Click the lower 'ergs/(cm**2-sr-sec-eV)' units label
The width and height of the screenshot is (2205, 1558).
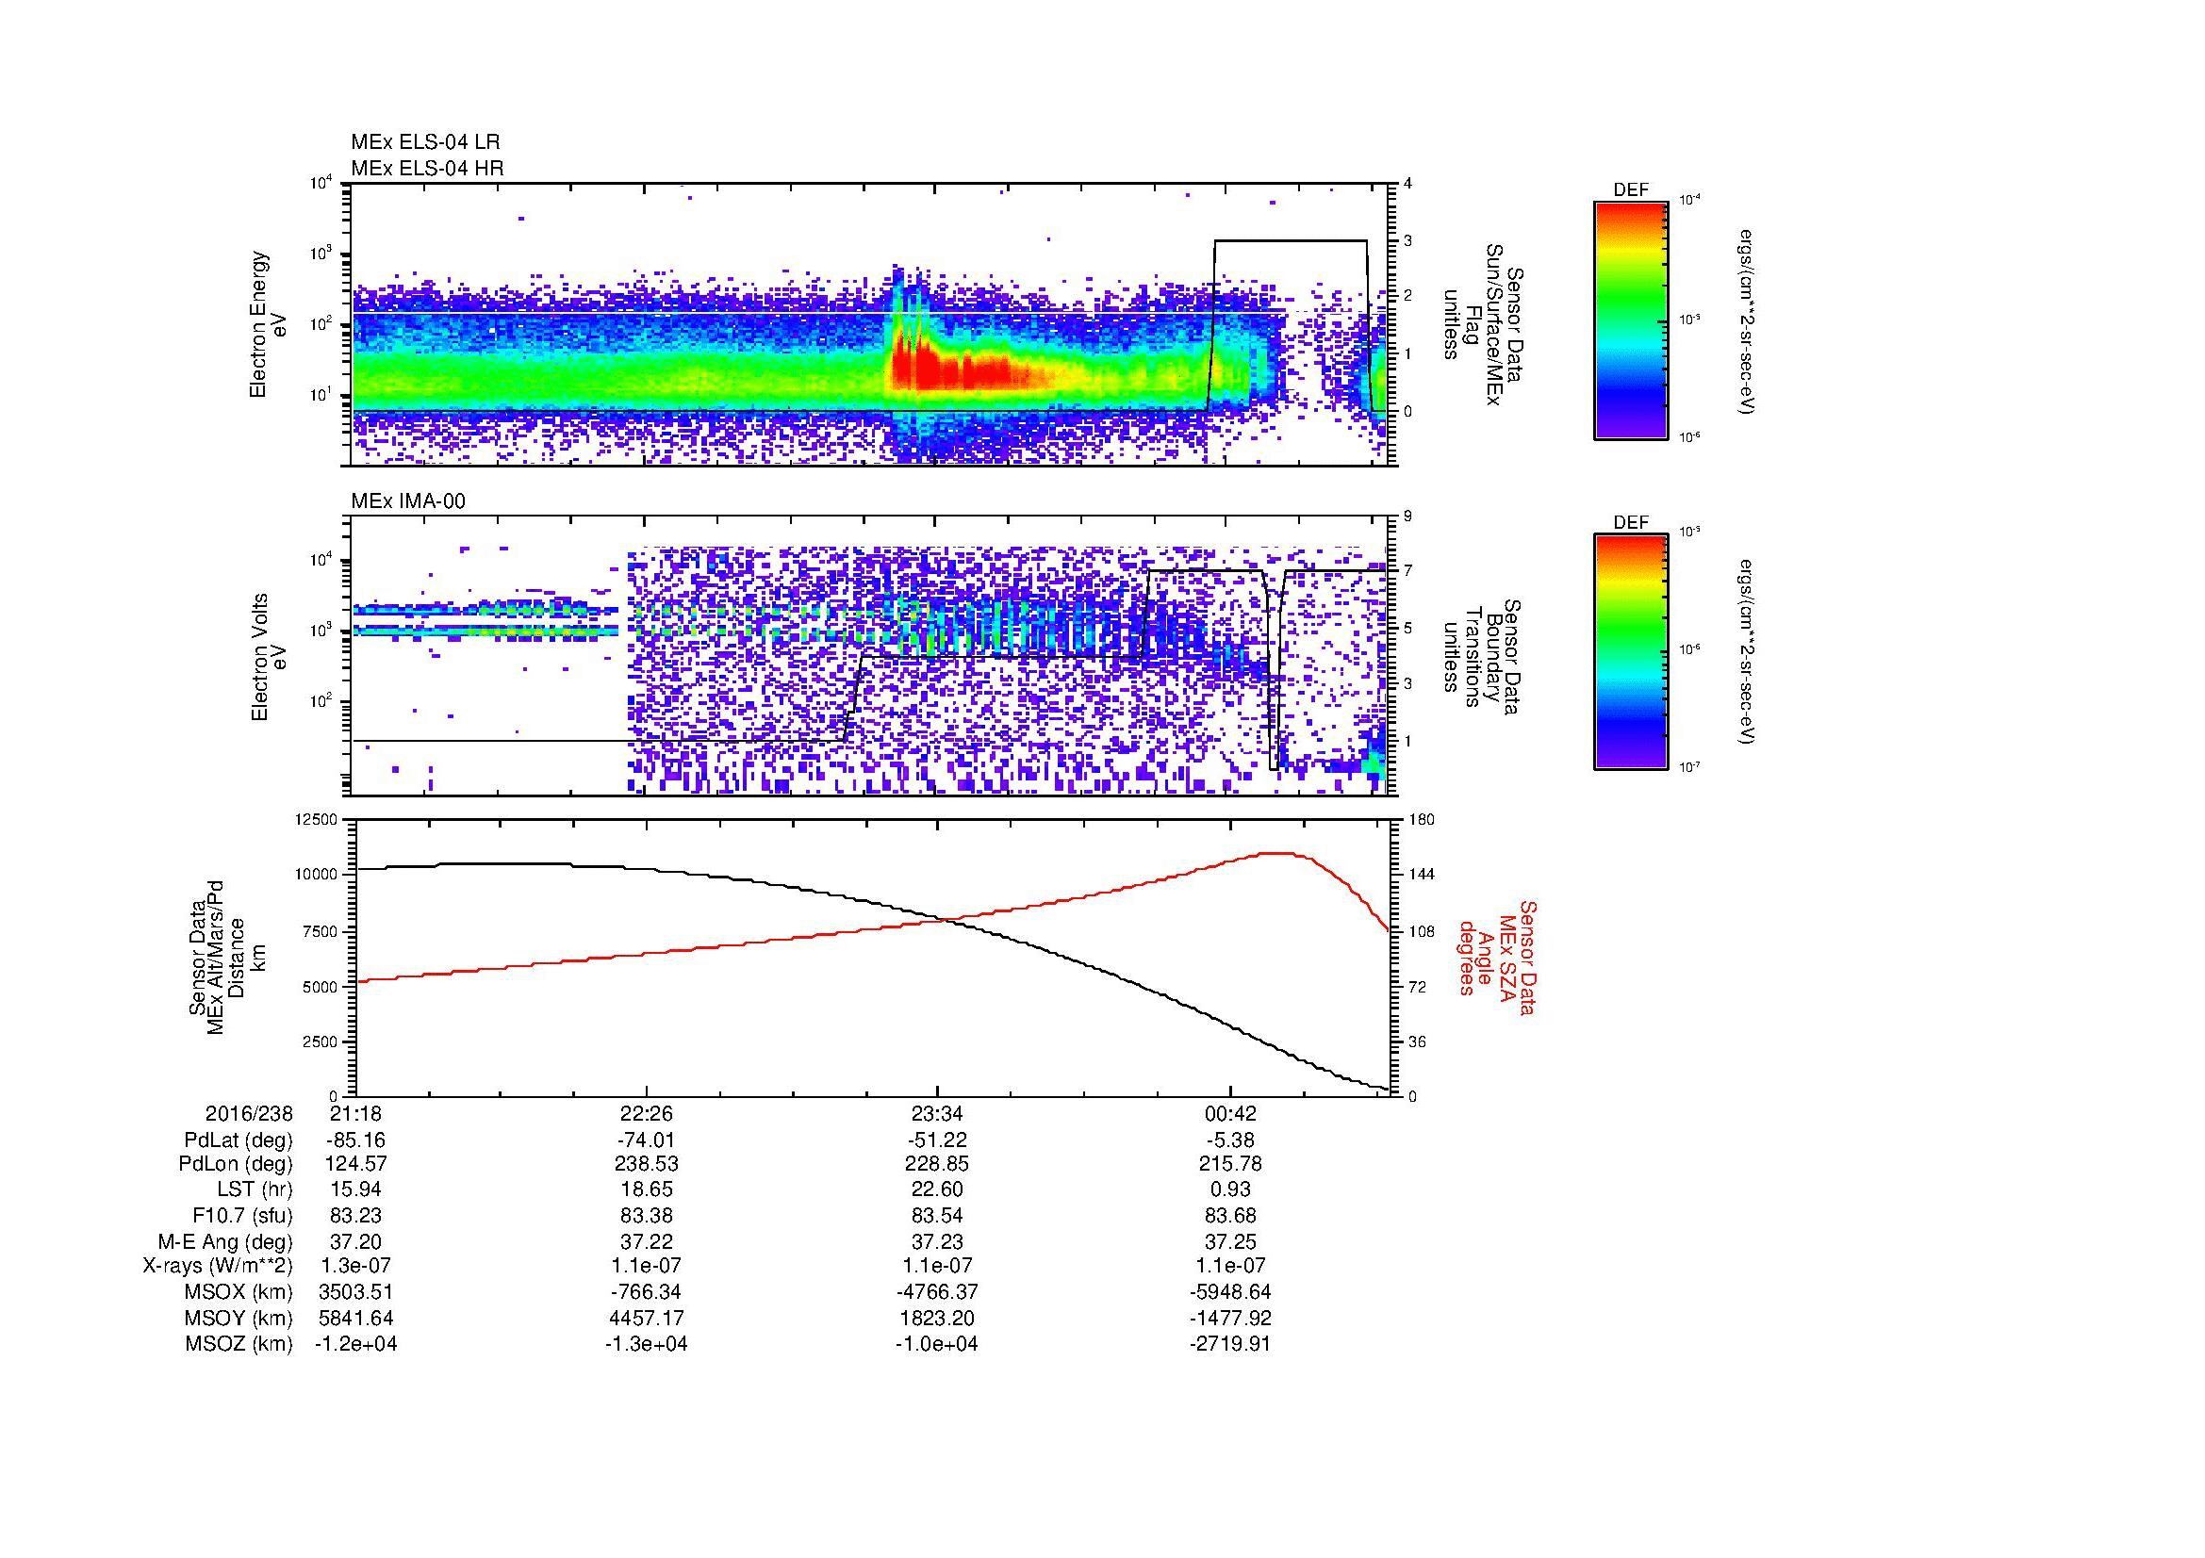pos(1746,652)
